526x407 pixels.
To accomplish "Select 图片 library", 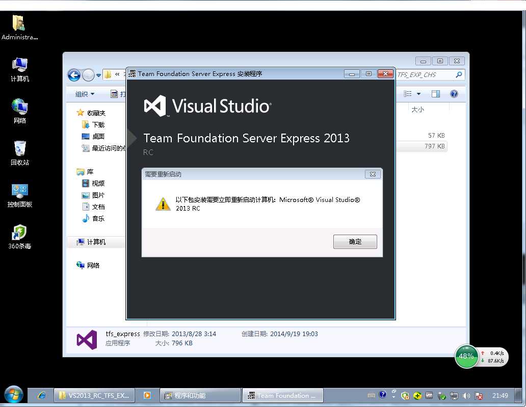I will coord(94,195).
